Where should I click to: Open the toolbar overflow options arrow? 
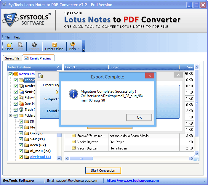click(84, 50)
